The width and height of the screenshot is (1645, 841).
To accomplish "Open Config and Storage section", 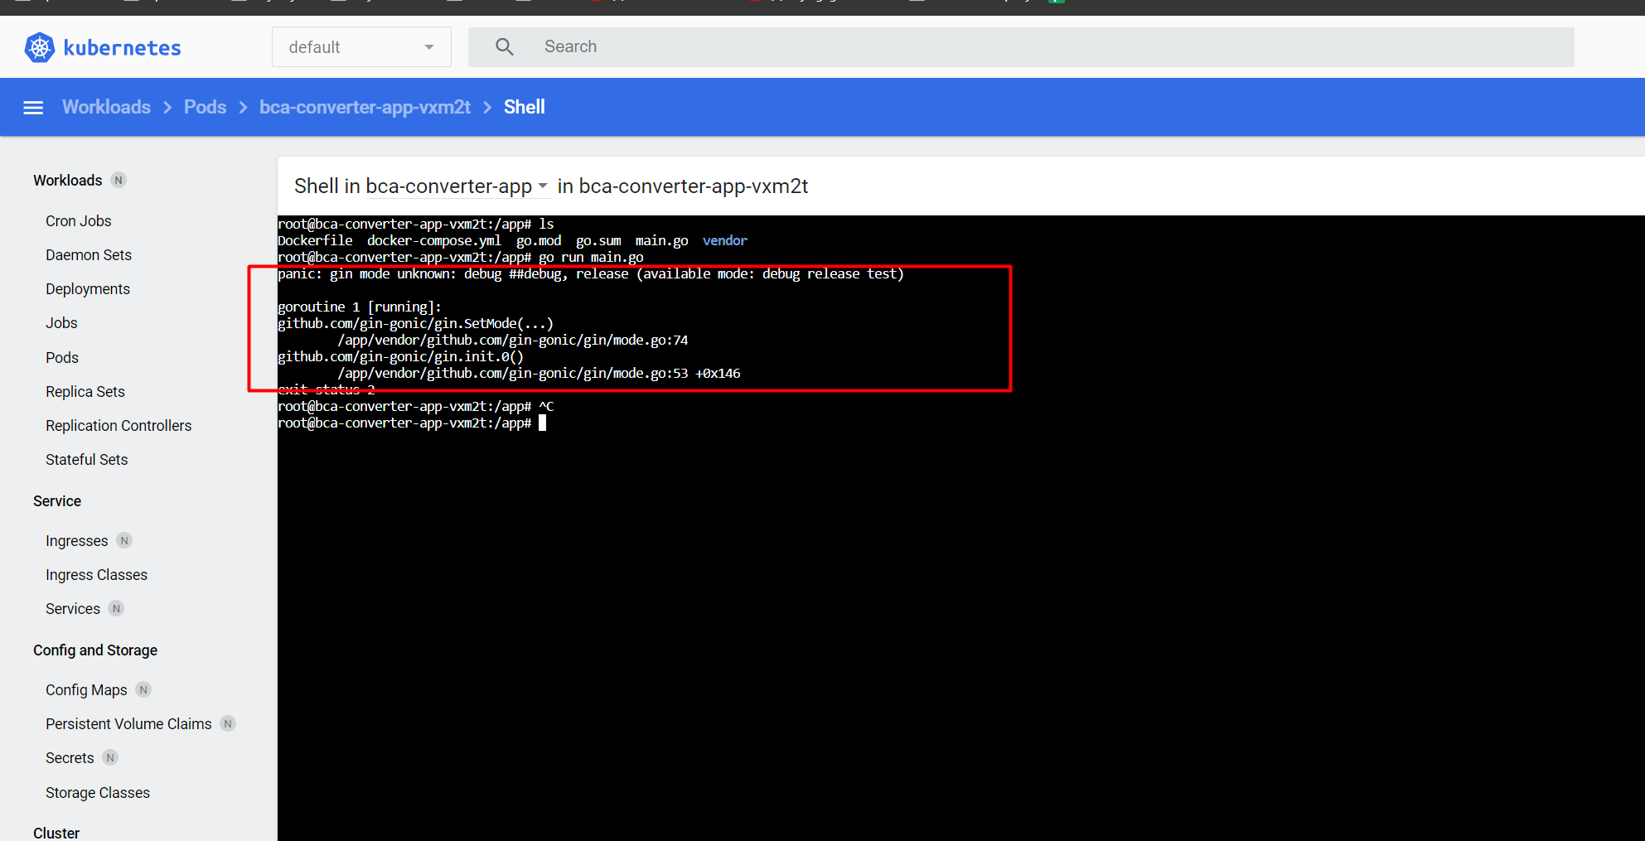I will point(95,650).
